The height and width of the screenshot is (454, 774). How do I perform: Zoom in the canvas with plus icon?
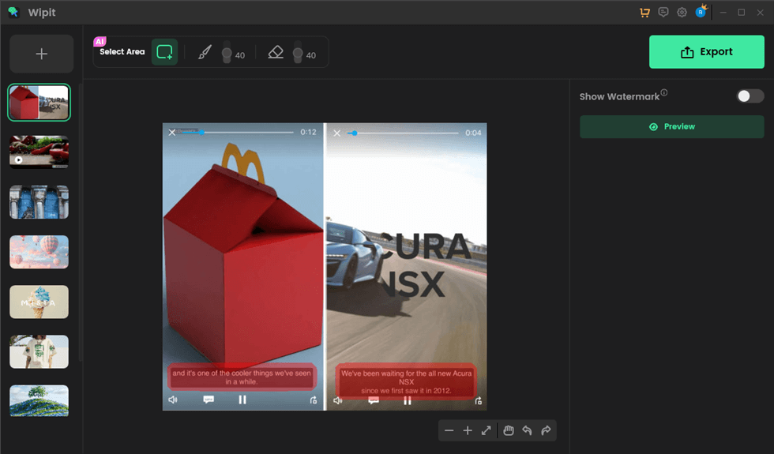[x=468, y=431]
